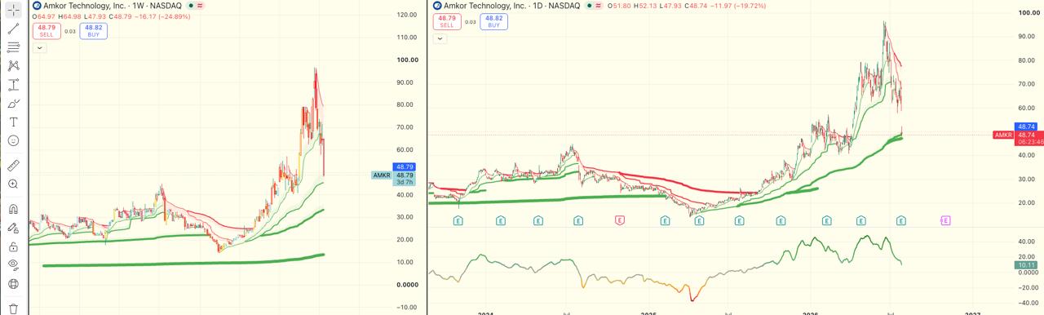The width and height of the screenshot is (1044, 315).
Task: Click 0.03 spread value on weekly chart
Action: 70,31
